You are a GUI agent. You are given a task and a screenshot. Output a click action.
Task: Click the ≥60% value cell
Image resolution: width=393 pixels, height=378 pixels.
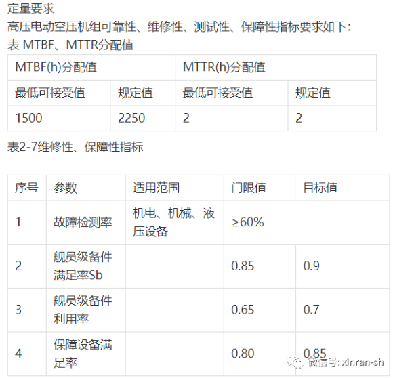click(306, 222)
